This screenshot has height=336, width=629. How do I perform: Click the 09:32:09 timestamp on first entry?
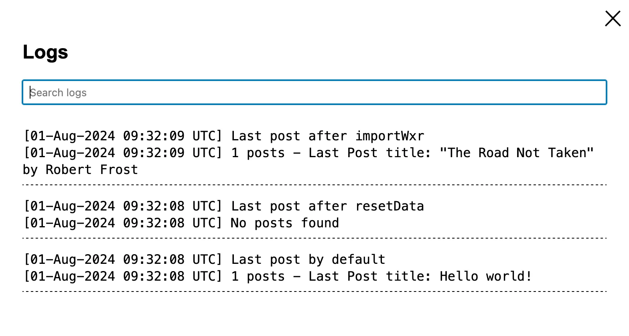(x=152, y=136)
